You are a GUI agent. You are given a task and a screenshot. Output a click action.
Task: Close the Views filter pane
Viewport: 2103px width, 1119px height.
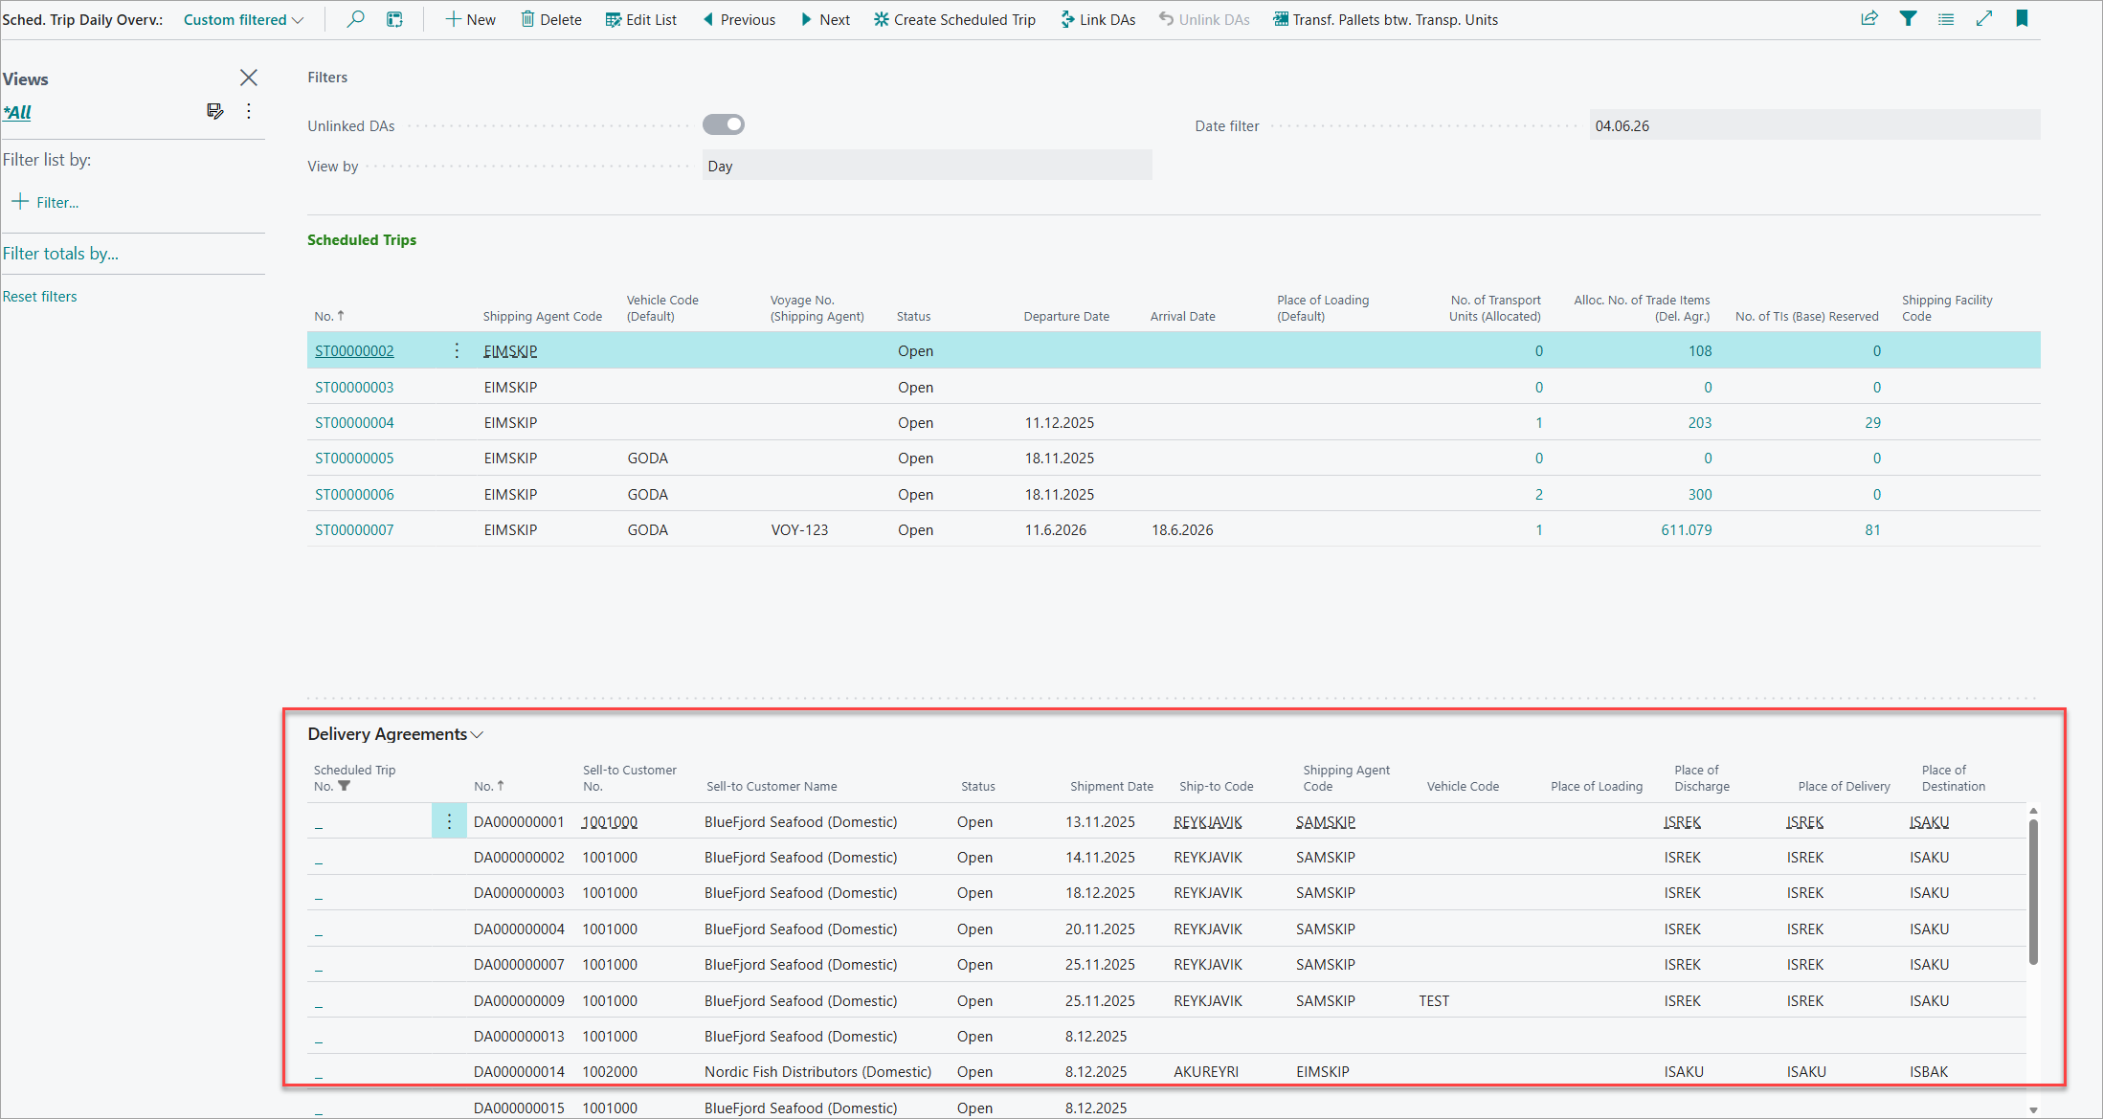coord(249,78)
